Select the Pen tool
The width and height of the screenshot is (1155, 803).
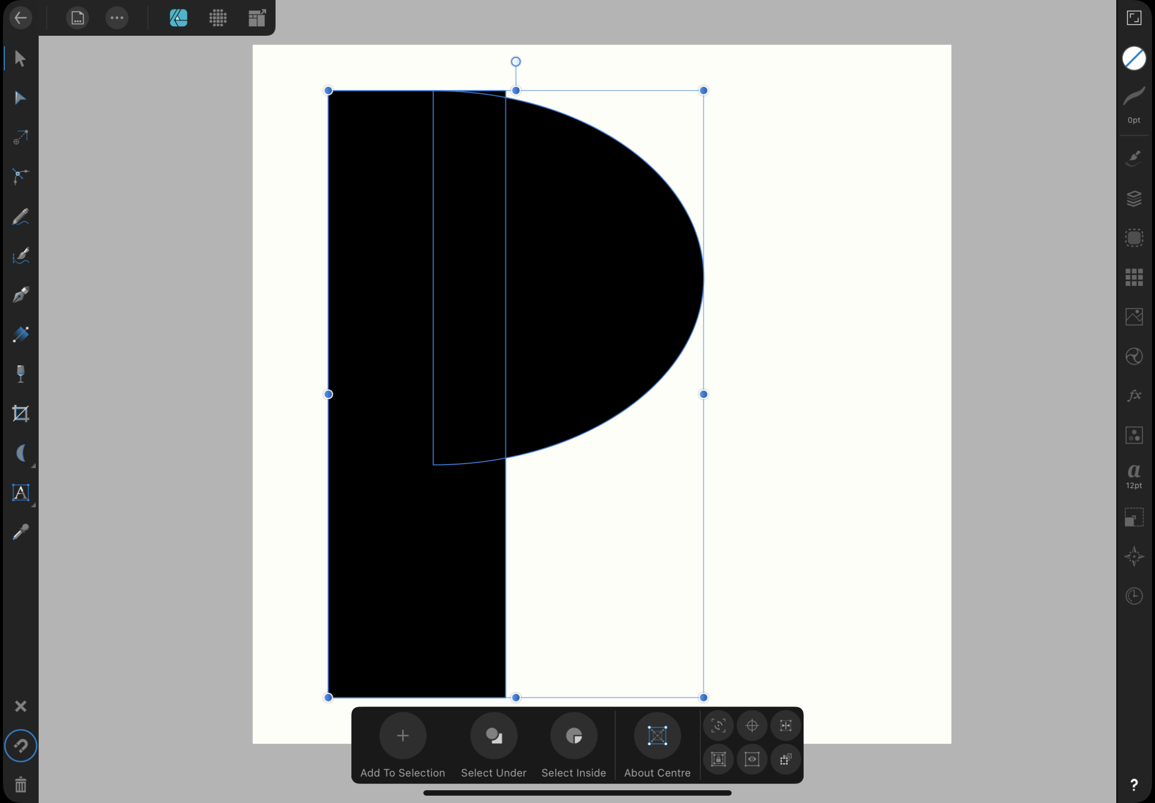tap(20, 295)
